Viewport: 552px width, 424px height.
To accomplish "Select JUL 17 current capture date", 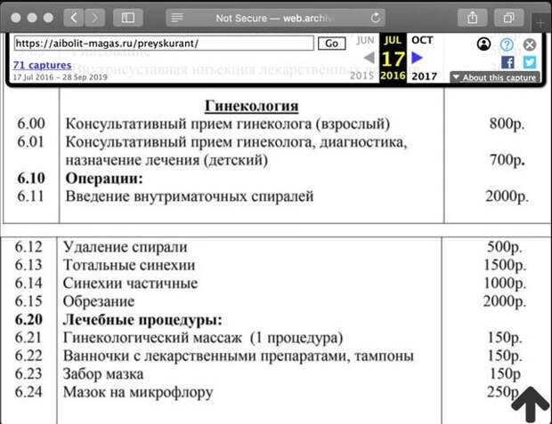I will [393, 58].
